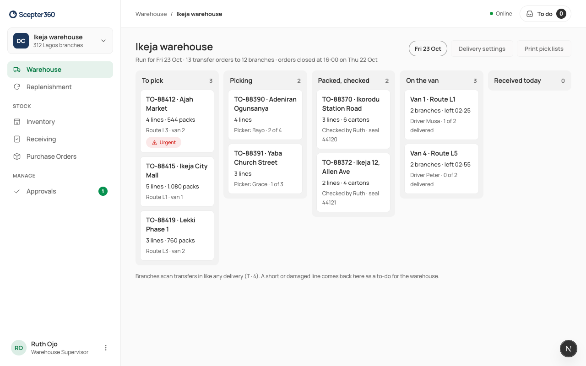Click the Approvals checkmark icon

17,191
